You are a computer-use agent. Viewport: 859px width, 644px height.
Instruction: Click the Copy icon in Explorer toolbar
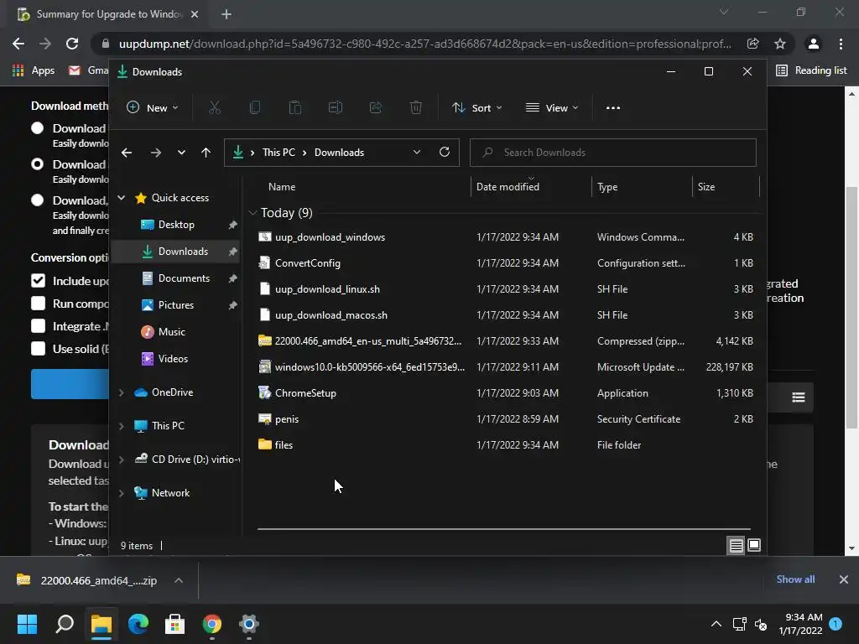255,108
